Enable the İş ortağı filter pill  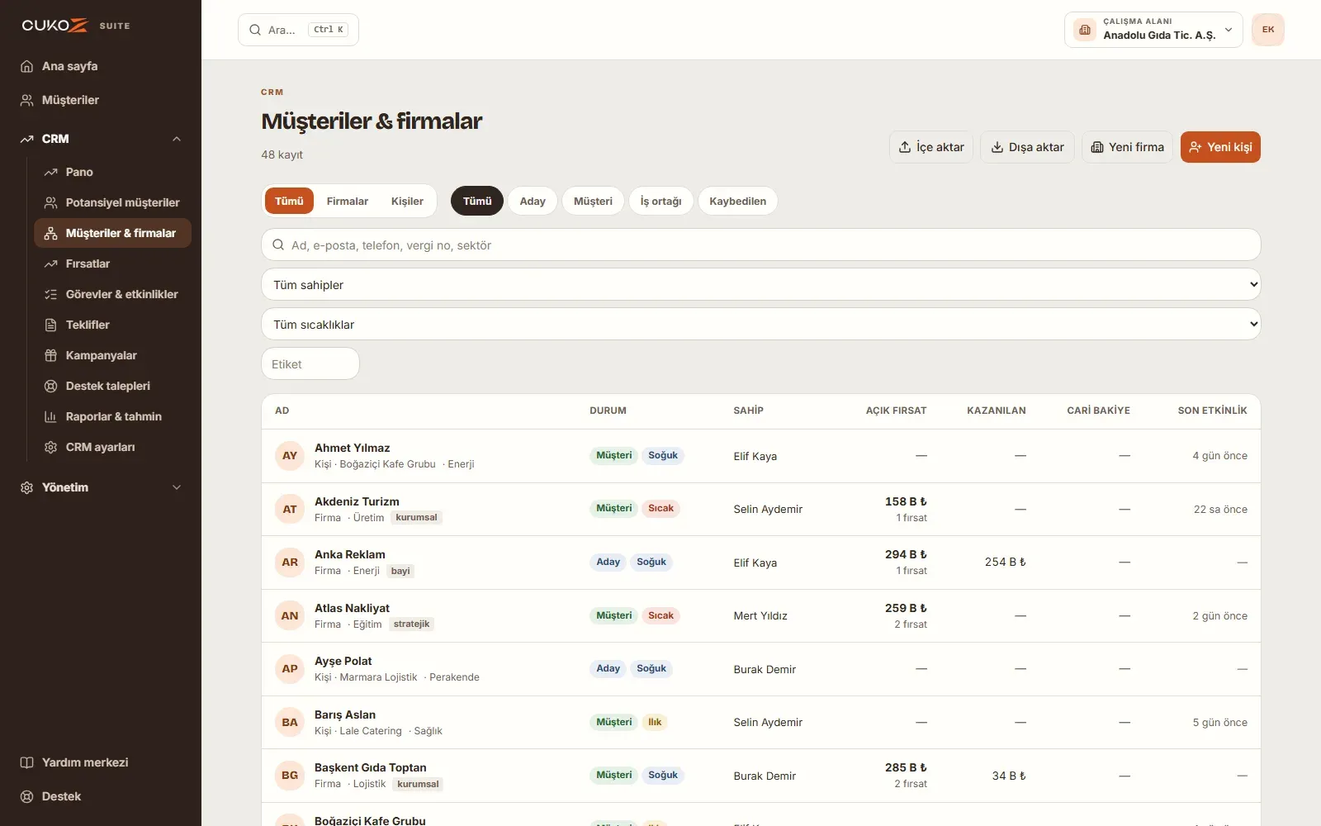(x=660, y=201)
